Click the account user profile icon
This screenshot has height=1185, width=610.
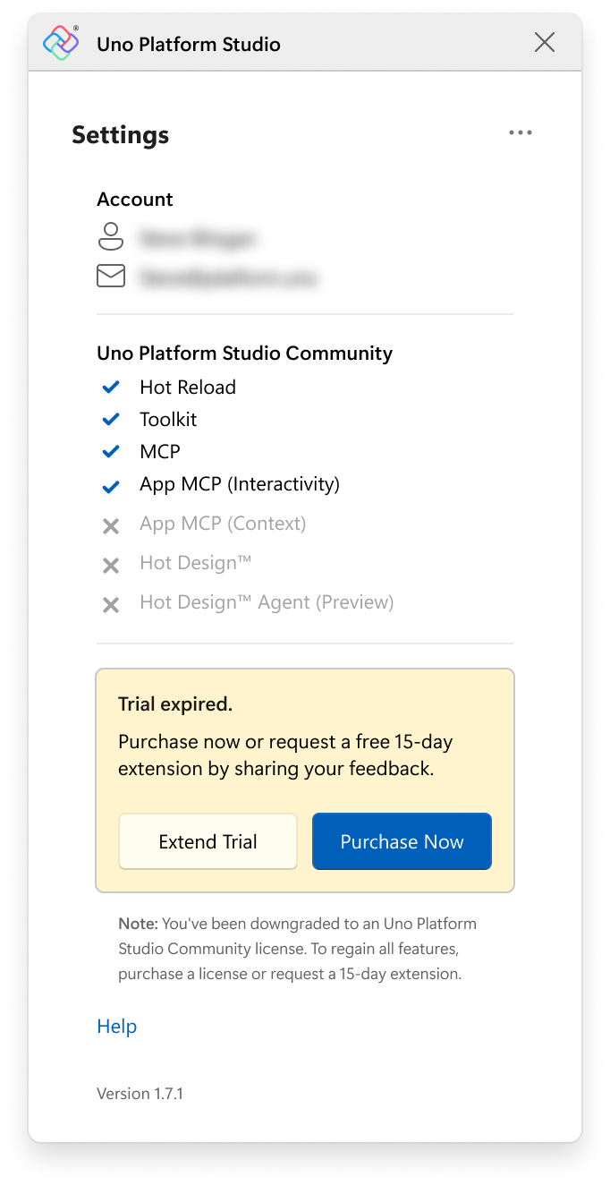click(x=111, y=237)
